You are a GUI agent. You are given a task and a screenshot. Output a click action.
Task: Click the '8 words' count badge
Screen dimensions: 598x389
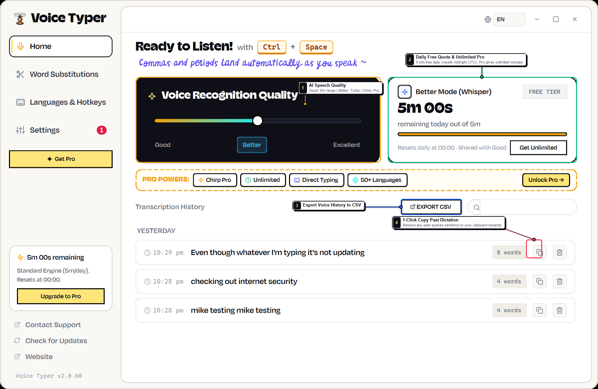[x=509, y=253]
